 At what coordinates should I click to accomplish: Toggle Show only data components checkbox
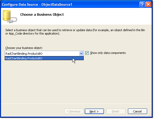tap(87, 53)
